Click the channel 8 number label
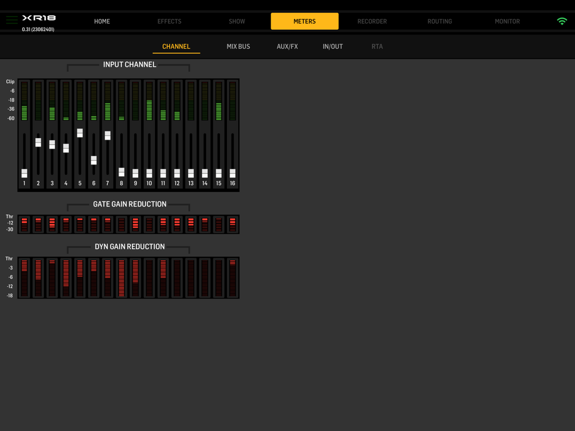575x431 pixels. tap(121, 183)
